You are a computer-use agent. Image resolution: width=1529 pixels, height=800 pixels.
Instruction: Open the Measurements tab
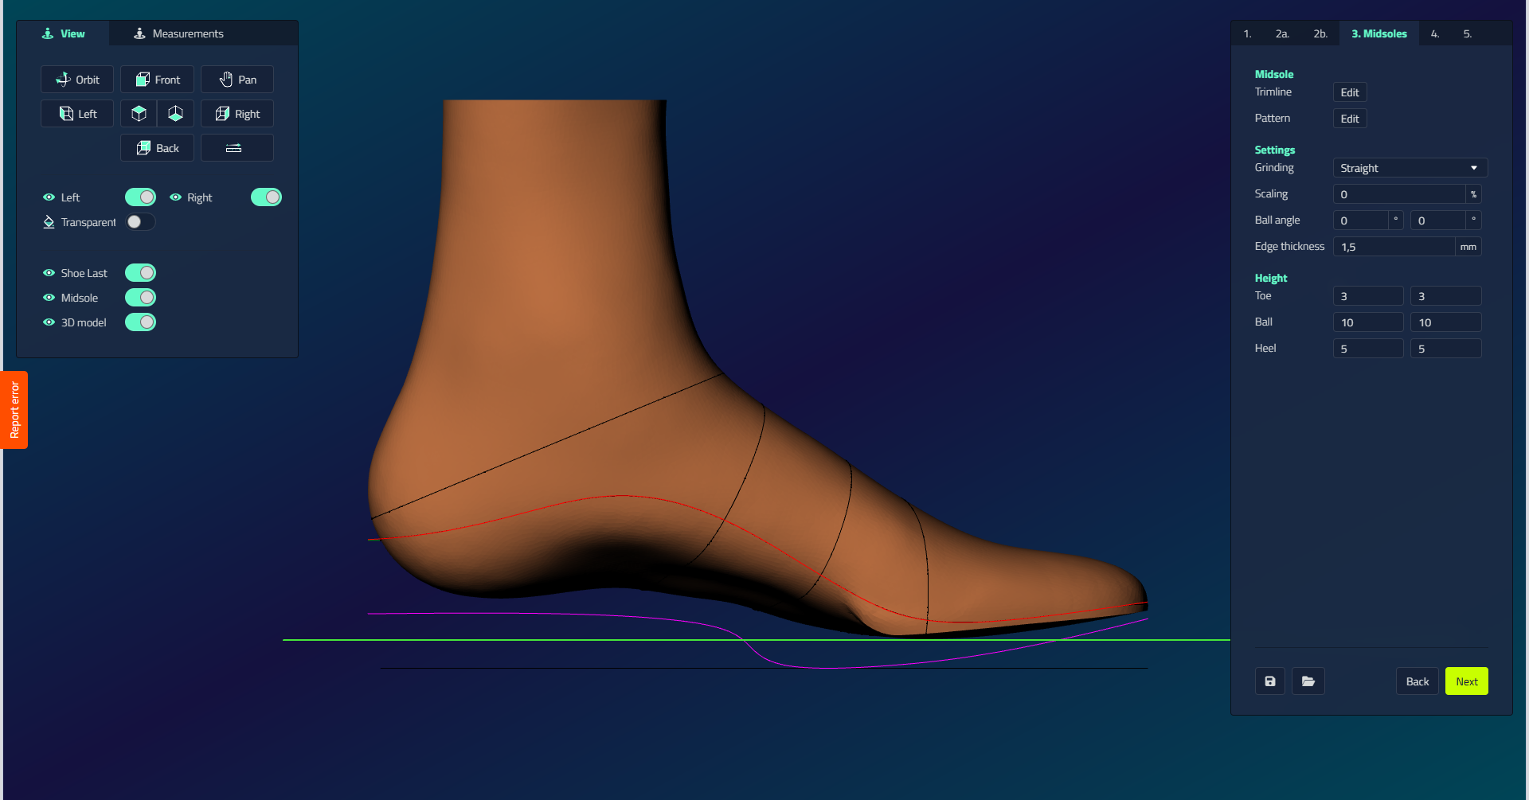[179, 33]
